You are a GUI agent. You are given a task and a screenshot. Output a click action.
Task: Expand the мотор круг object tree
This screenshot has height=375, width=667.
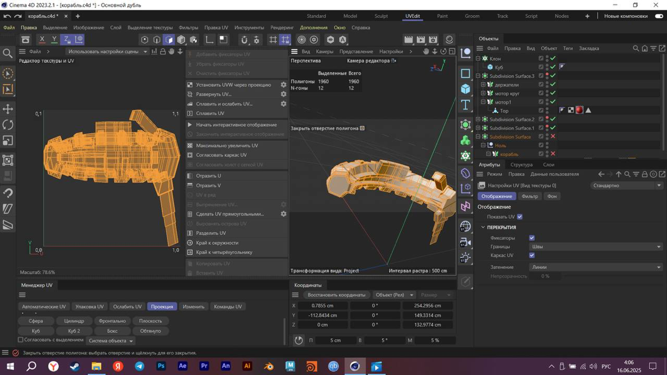click(483, 93)
